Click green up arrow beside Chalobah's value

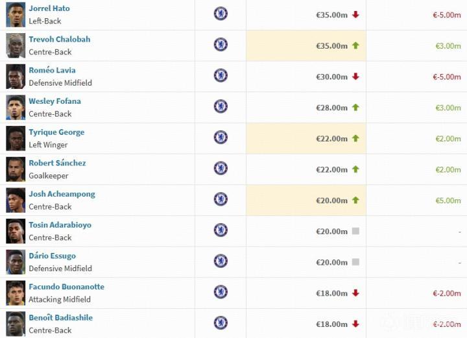click(x=355, y=45)
